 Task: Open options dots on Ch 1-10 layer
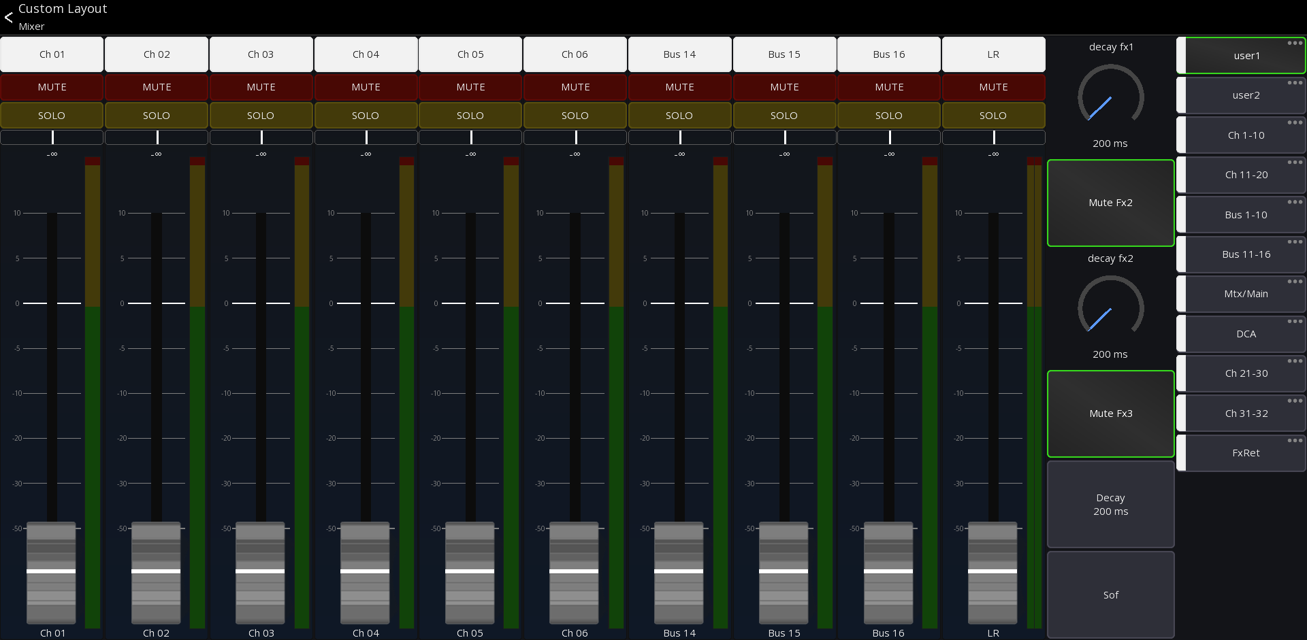click(x=1294, y=122)
